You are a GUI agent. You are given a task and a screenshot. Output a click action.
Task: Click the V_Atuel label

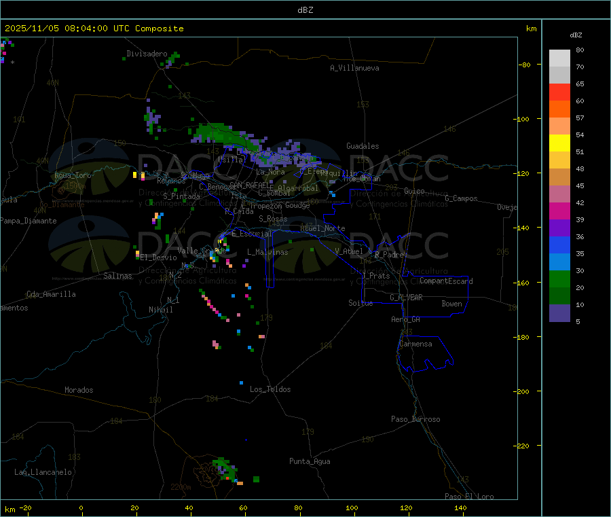349,251
